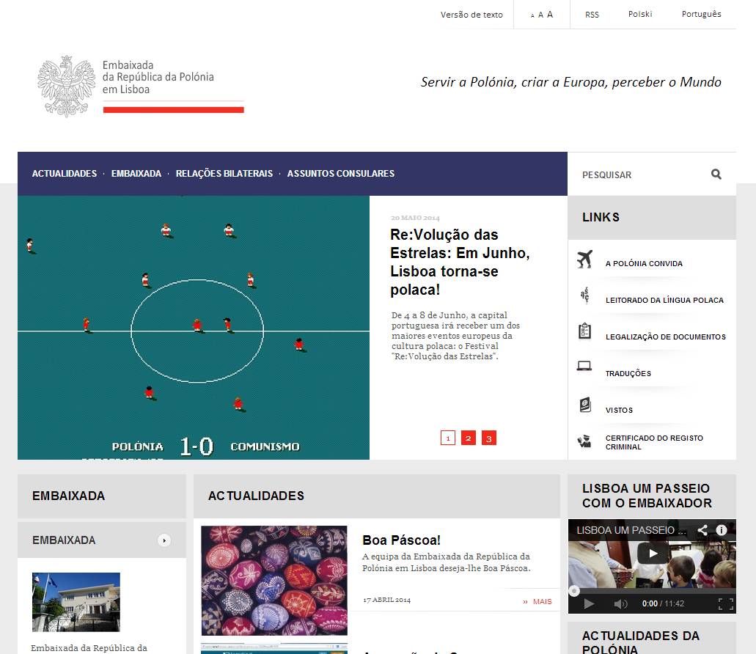Click the Vistos passport icon
Viewport: 756px width, 654px height.
point(584,405)
